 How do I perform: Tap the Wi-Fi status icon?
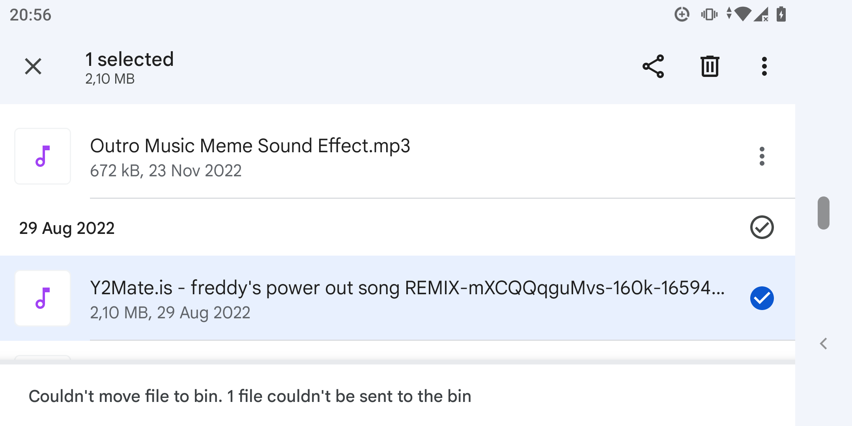[742, 15]
